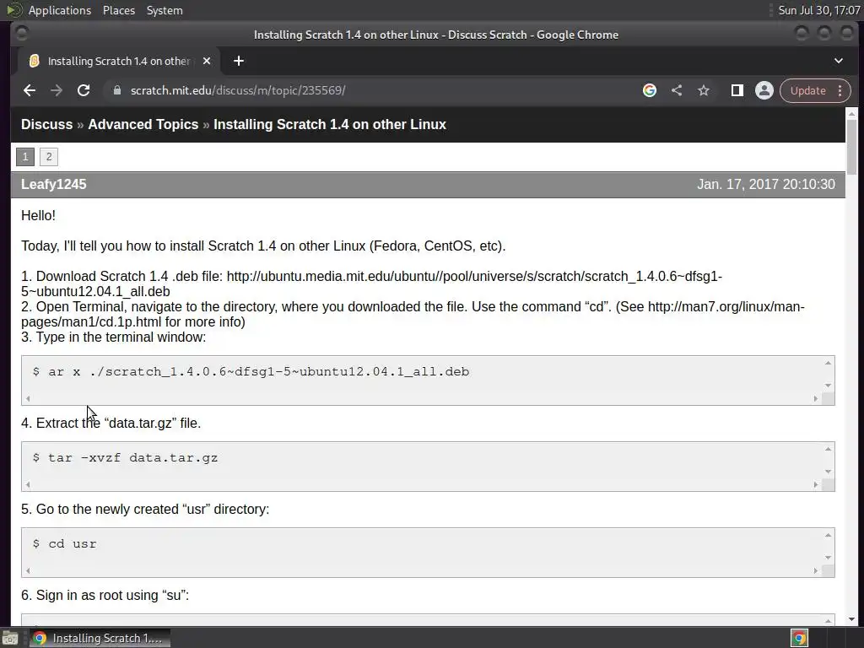Click the cd usr block's scroll-down arrow

pos(828,558)
